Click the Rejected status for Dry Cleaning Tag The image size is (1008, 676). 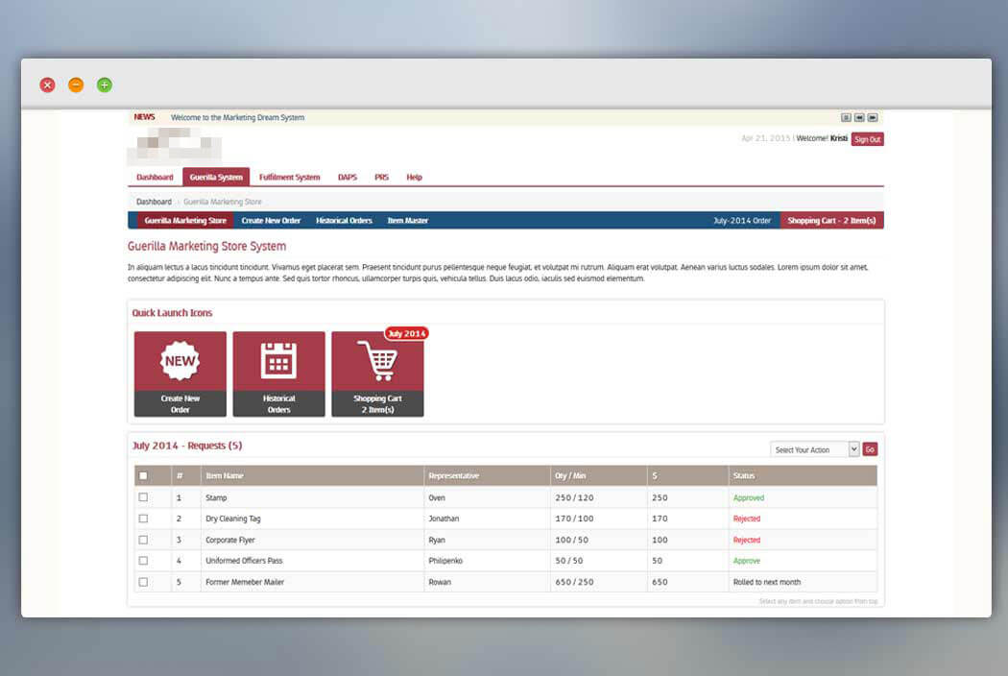[746, 519]
